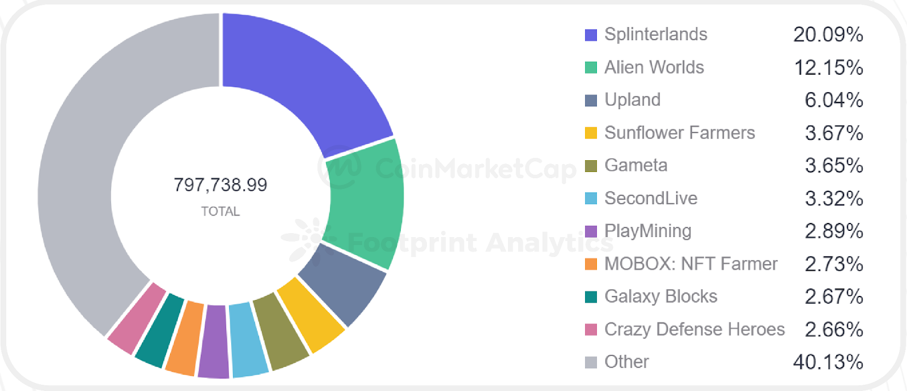
Task: Click the Crazy Defense Heroes legend label
Action: pos(694,329)
